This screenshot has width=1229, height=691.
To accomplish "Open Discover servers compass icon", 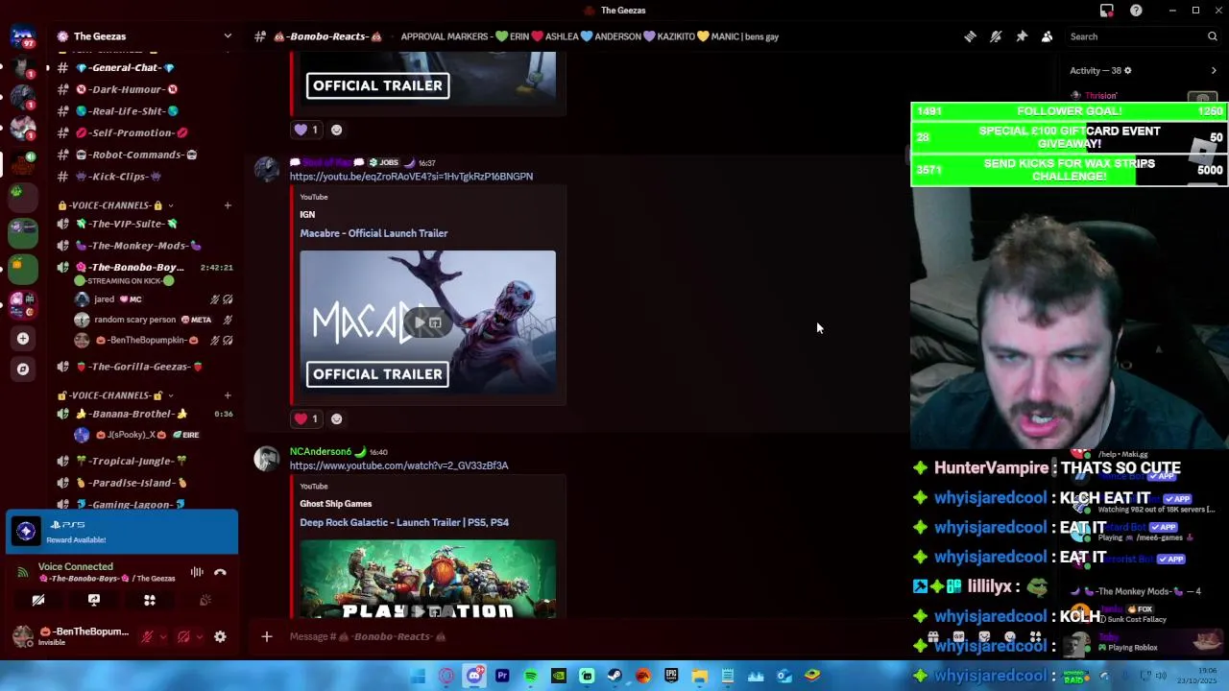I will pyautogui.click(x=23, y=369).
